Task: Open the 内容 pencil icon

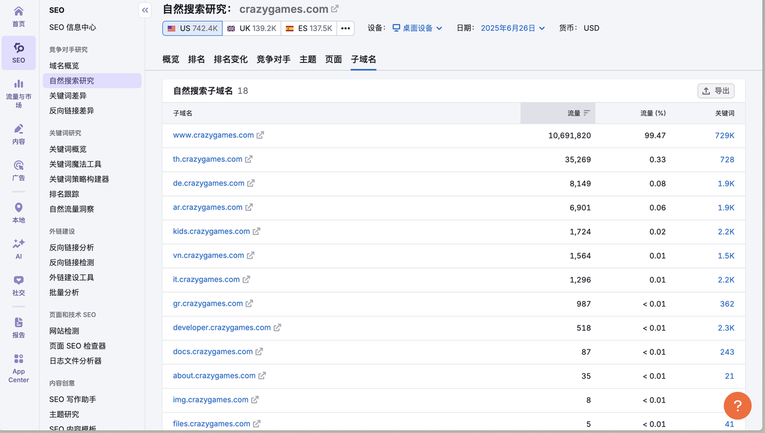Action: pos(19,129)
